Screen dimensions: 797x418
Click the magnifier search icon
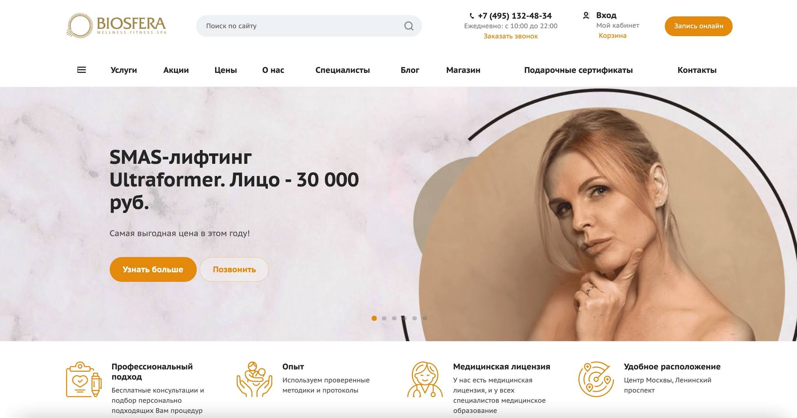click(409, 26)
